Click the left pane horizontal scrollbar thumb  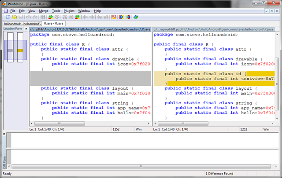pyautogui.click(x=59, y=124)
